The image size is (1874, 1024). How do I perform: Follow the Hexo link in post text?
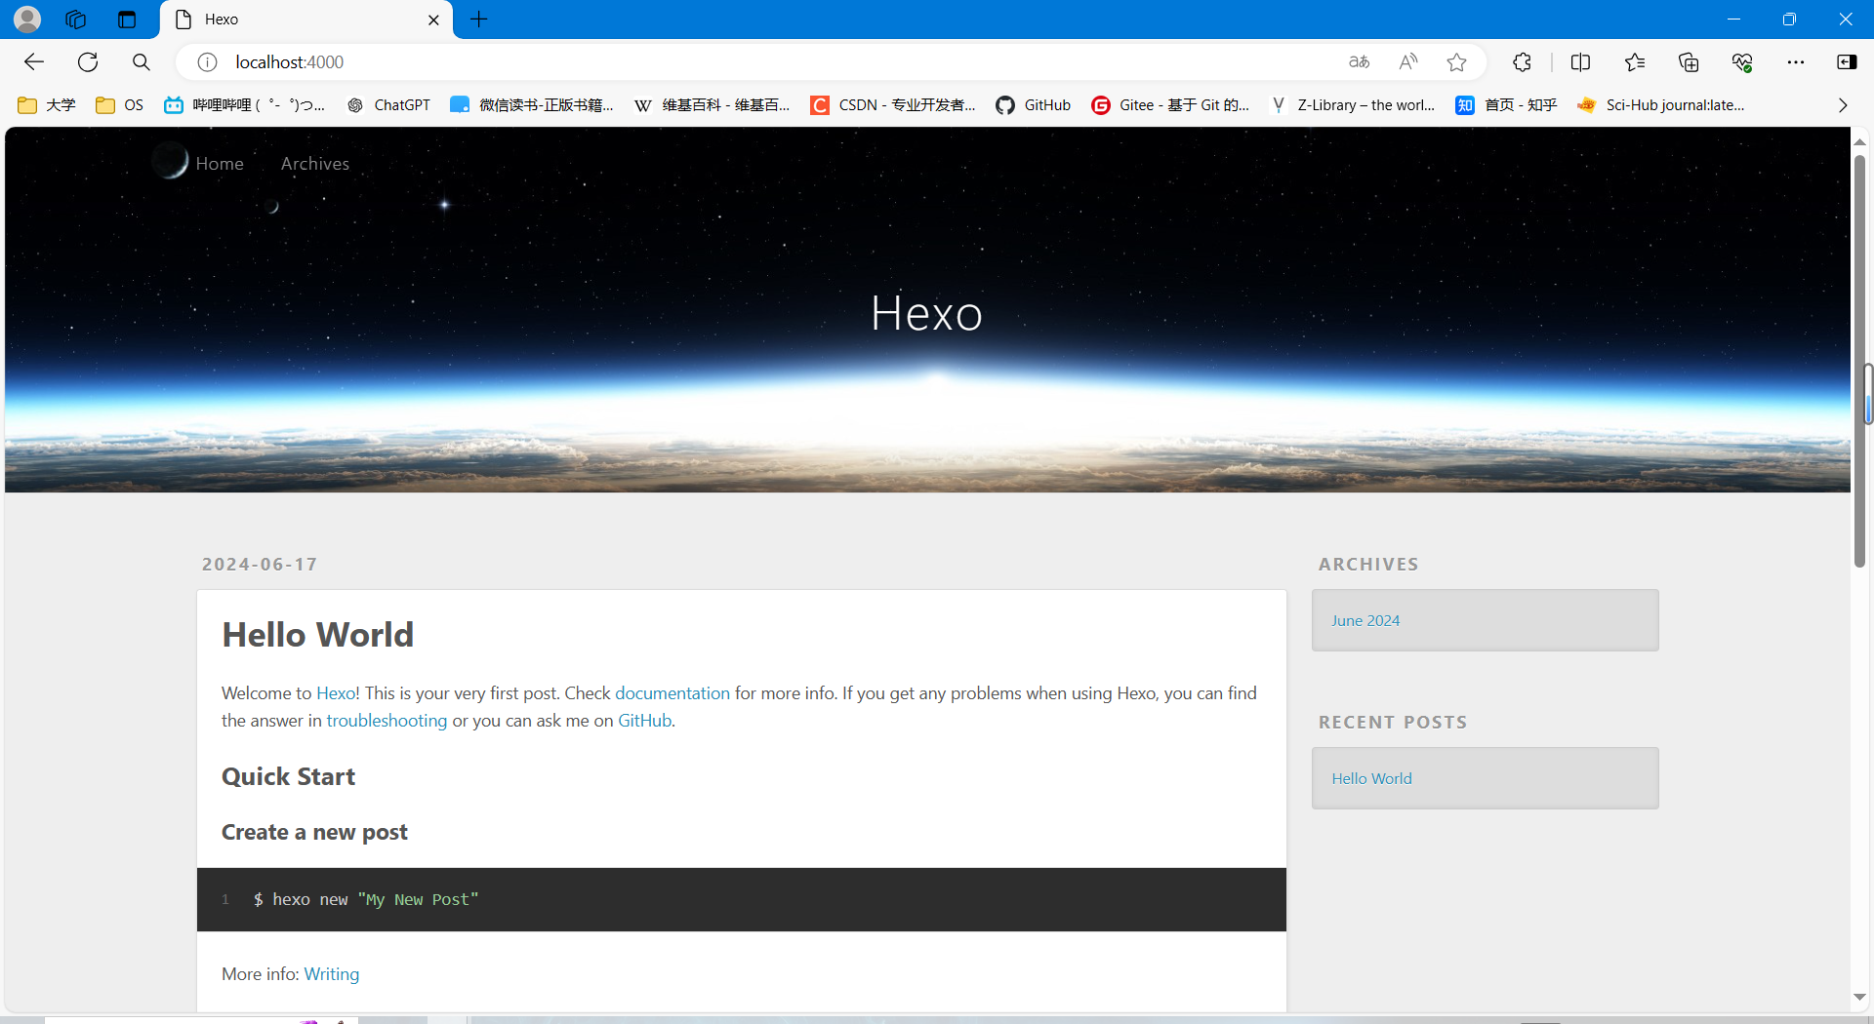pyautogui.click(x=336, y=693)
